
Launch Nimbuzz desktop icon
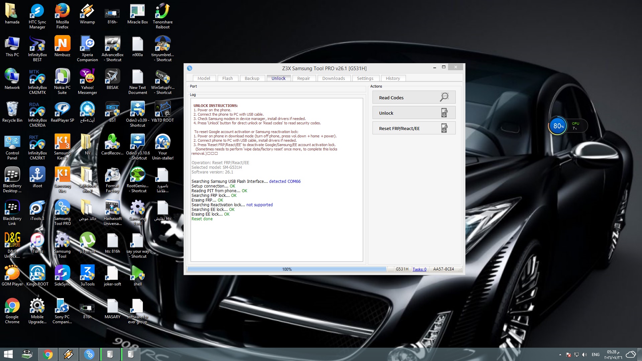62,47
